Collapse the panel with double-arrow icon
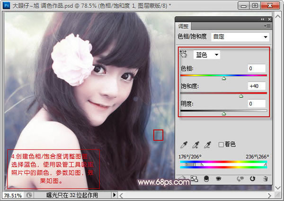This screenshot has height=201, width=284. (262, 19)
